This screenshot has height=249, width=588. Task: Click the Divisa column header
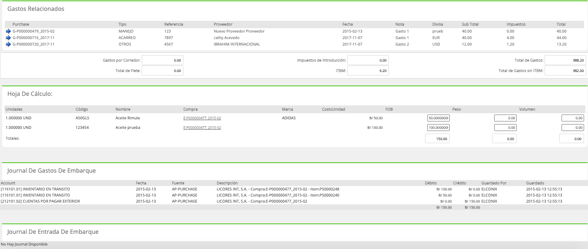(x=438, y=24)
